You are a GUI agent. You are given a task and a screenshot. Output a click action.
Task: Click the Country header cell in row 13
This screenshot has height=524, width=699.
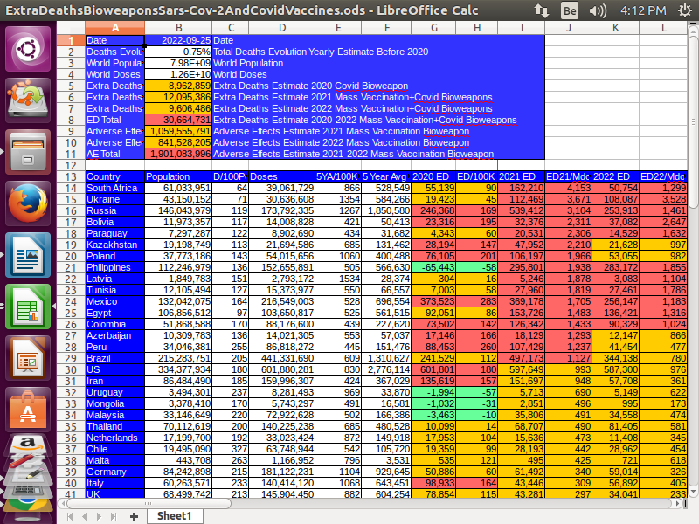pos(114,176)
